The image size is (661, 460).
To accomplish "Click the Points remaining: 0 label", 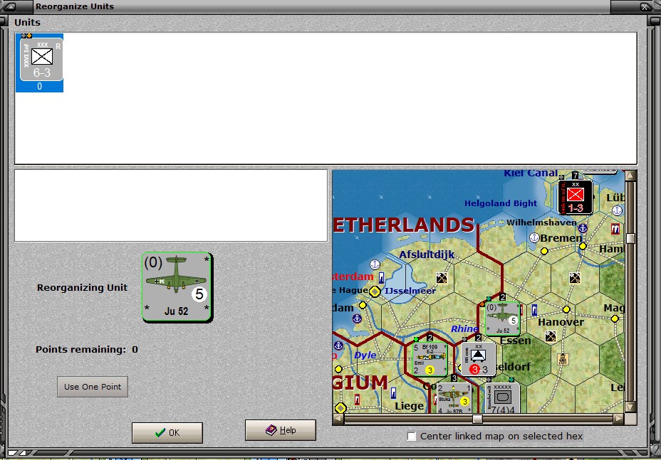I will pyautogui.click(x=86, y=349).
